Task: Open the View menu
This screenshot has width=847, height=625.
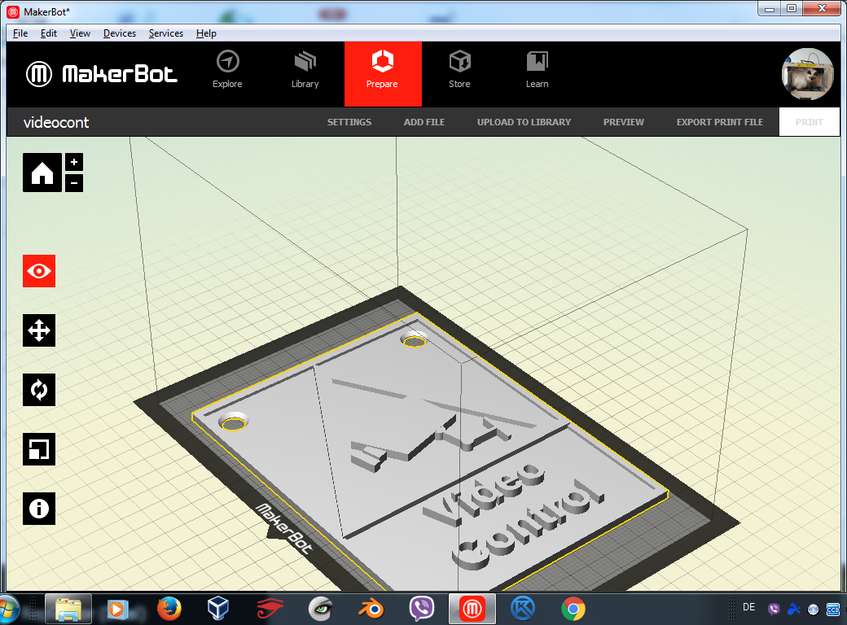Action: pos(80,33)
